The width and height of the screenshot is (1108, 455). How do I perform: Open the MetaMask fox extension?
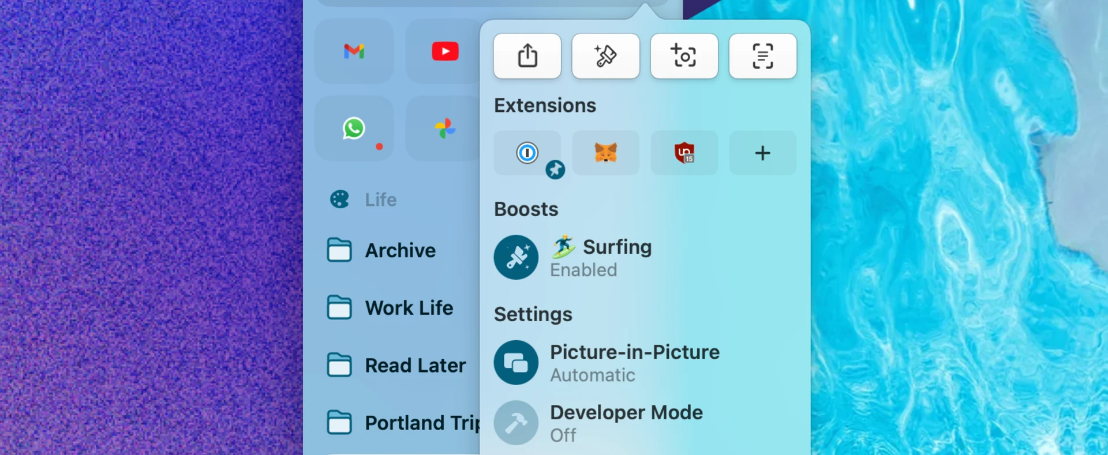[x=606, y=153]
